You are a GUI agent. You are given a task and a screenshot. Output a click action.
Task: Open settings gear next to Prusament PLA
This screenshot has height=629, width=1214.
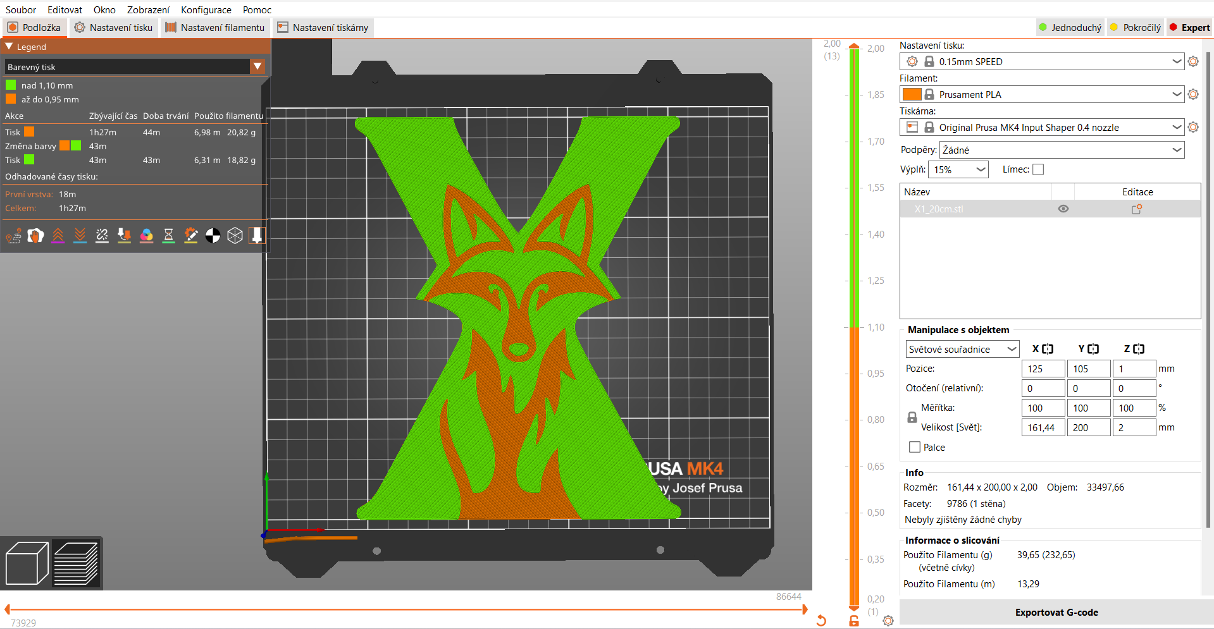pos(1193,94)
